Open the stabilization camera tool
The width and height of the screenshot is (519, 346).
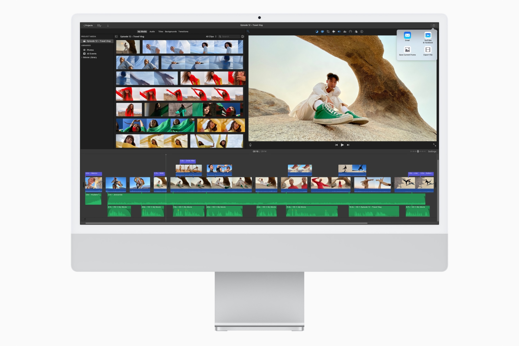pyautogui.click(x=334, y=31)
